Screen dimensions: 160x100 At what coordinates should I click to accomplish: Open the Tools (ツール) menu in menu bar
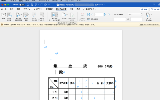55,1
